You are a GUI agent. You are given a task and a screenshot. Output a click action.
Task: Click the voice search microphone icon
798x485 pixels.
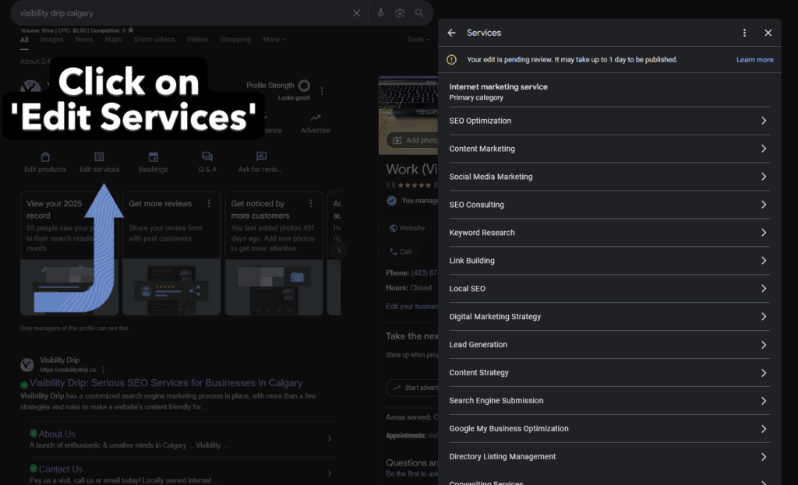tap(380, 12)
